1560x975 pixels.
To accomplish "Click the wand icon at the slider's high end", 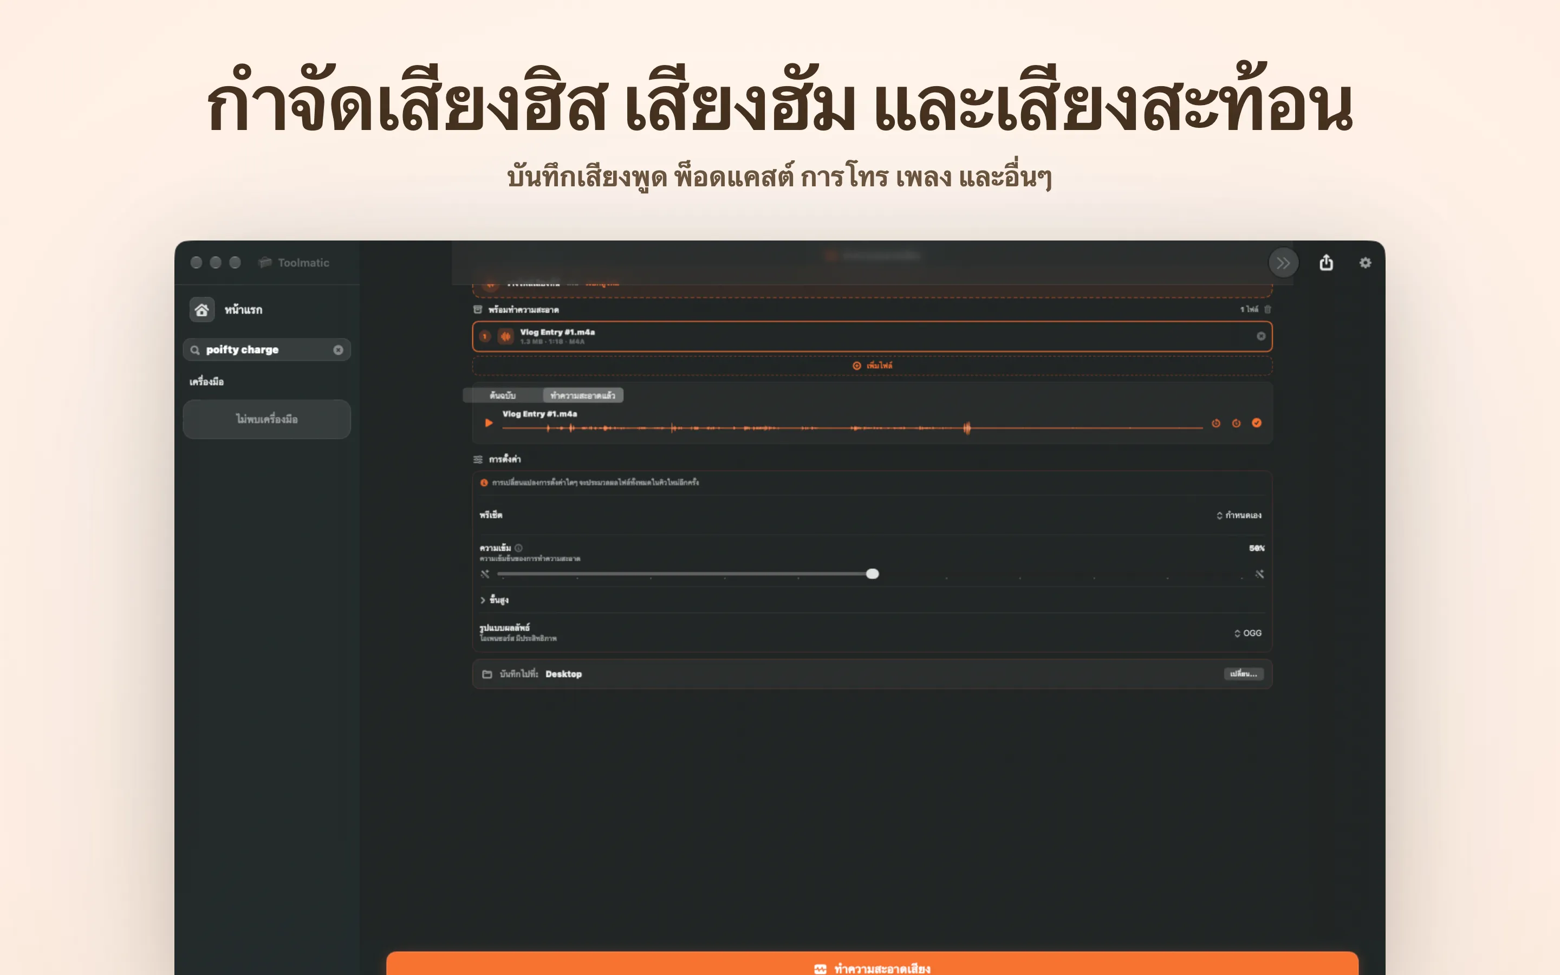I will [x=1259, y=574].
